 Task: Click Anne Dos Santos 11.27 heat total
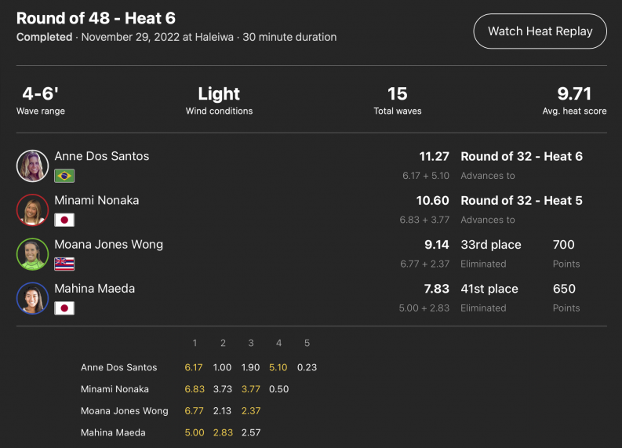coord(434,156)
